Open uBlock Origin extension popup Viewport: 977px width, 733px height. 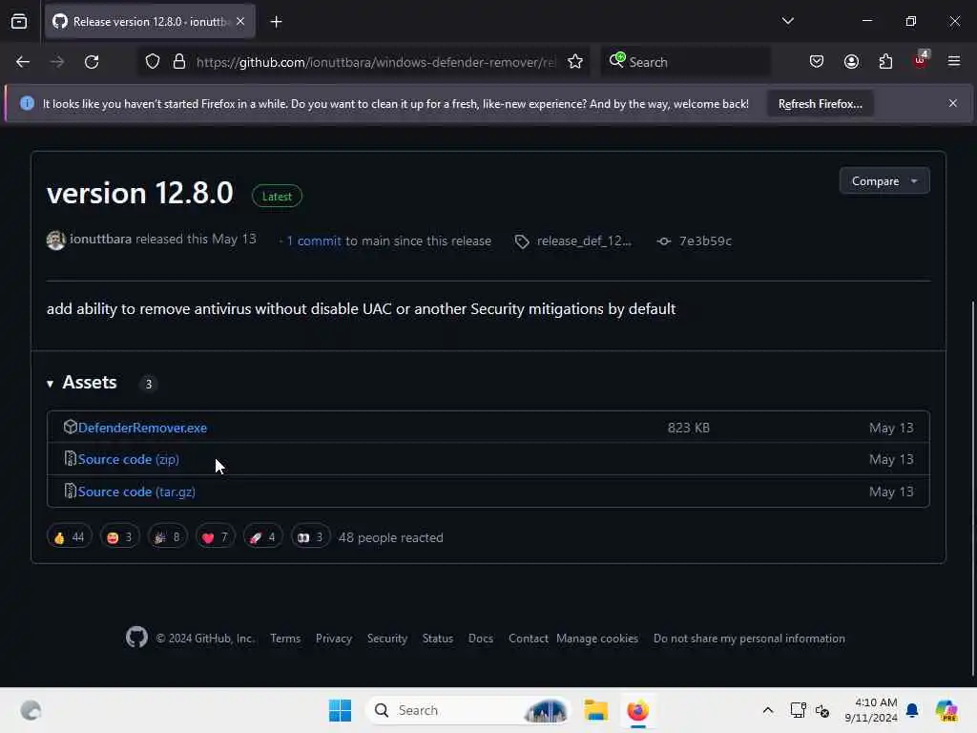click(921, 60)
